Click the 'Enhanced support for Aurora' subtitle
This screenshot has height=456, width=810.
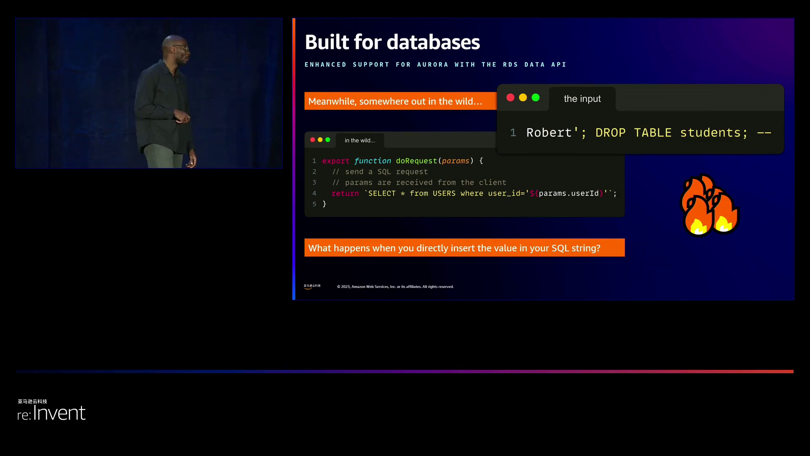click(x=435, y=65)
